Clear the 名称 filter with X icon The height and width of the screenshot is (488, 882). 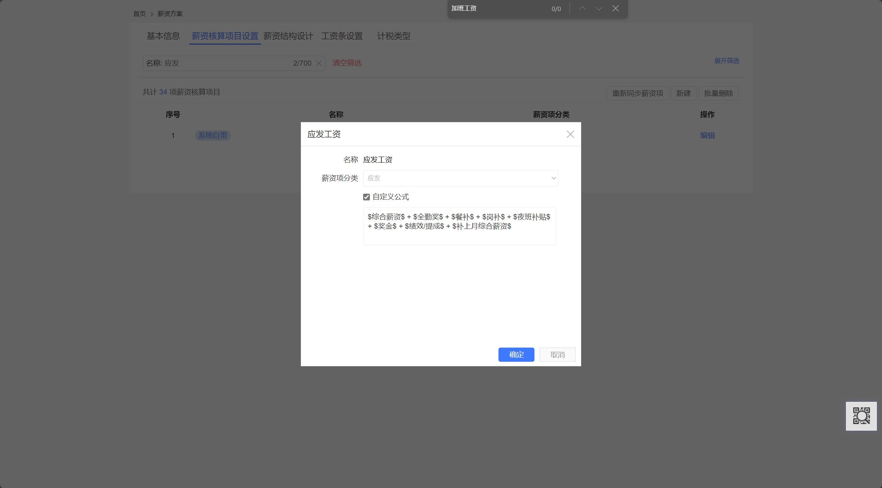click(319, 63)
